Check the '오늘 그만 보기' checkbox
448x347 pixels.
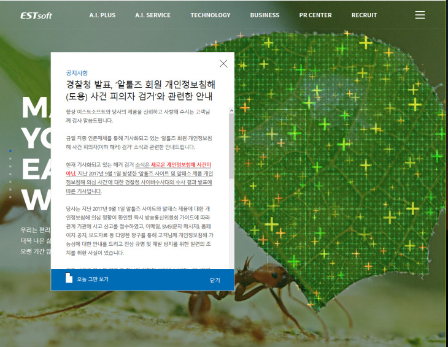[x=69, y=278]
